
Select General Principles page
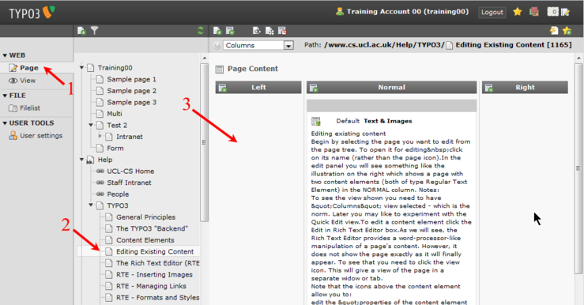(145, 217)
